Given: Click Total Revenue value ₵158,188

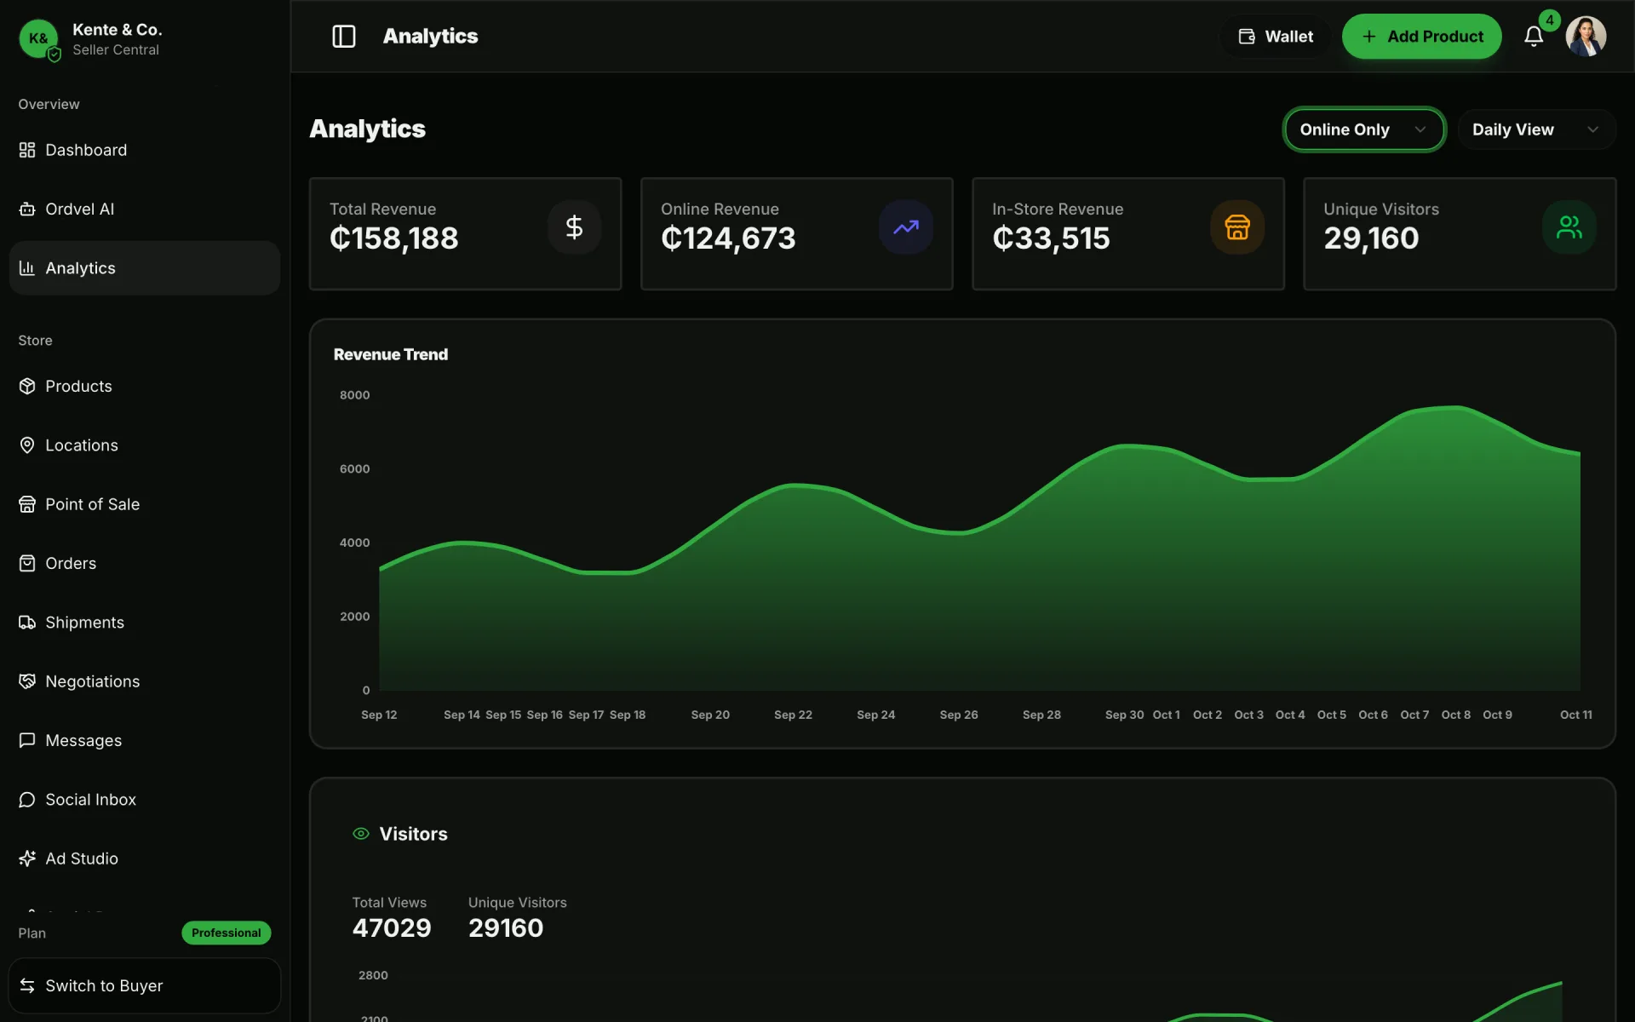Looking at the screenshot, I should (x=393, y=238).
